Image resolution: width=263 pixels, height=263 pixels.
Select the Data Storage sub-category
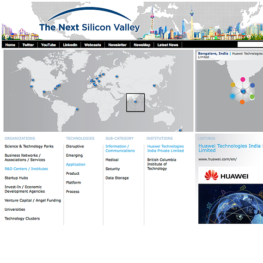pos(117,178)
